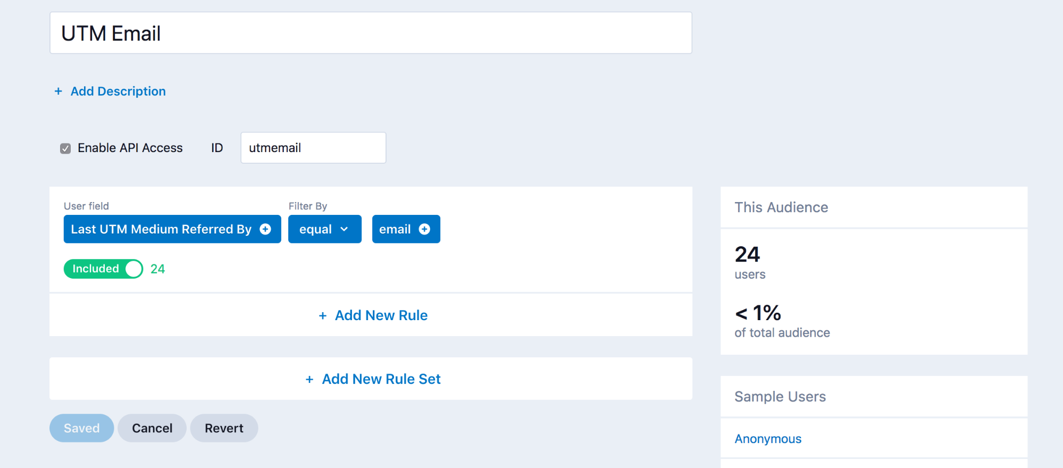
Task: Toggle the Enable API Access checkbox
Action: (x=65, y=148)
